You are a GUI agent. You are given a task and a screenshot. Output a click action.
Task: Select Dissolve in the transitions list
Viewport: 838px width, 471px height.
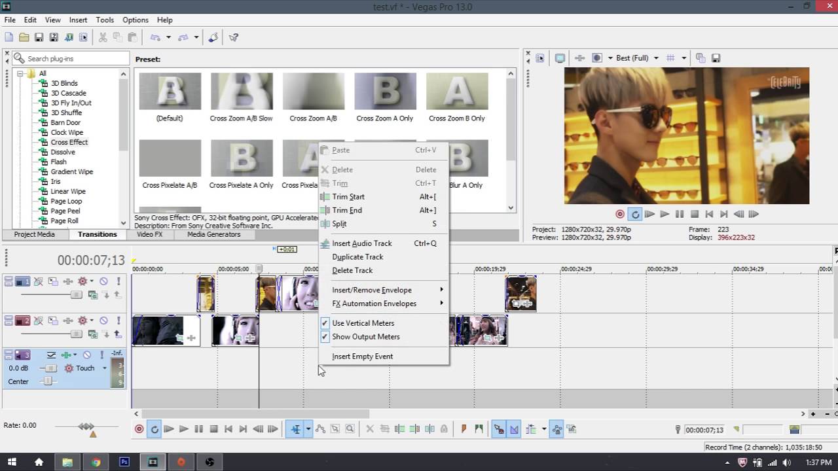click(x=63, y=152)
